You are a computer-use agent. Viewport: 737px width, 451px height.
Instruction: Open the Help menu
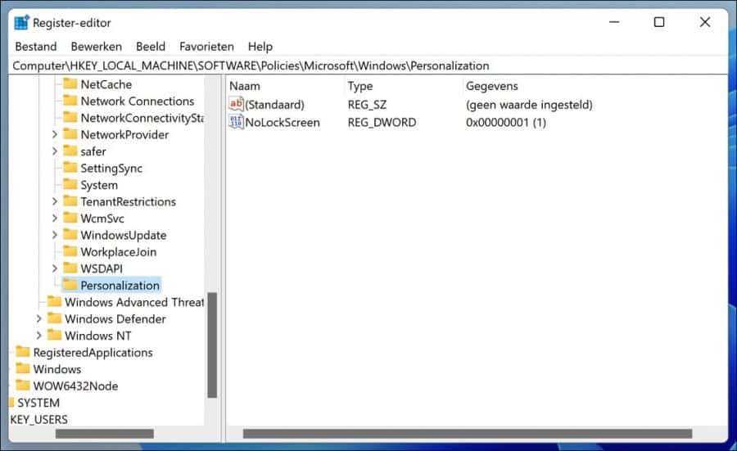(x=260, y=47)
